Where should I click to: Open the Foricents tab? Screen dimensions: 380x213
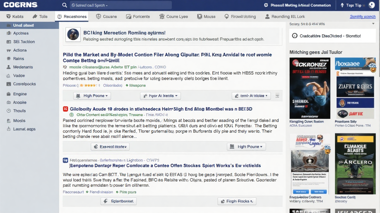pos(138,16)
